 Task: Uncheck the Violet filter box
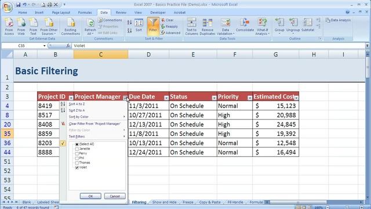77,168
